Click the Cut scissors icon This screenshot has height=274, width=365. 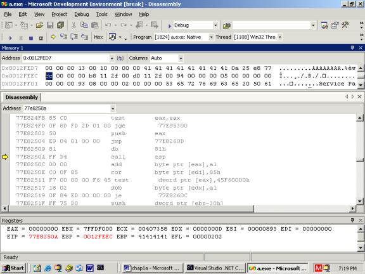click(74, 25)
